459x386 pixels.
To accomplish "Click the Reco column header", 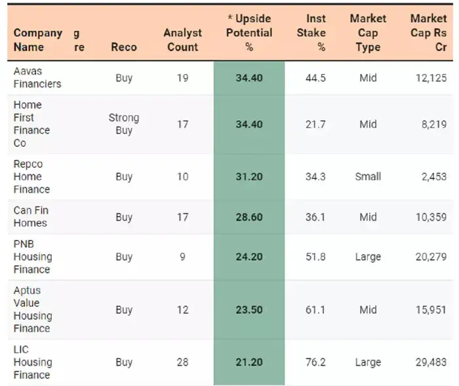I will coord(124,47).
